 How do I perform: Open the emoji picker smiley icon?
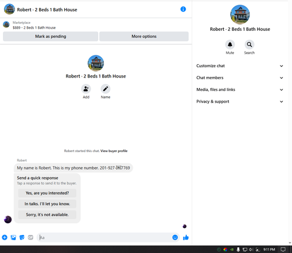175,237
